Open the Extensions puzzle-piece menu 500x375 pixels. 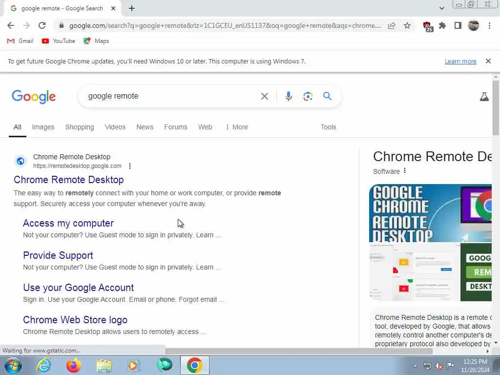pyautogui.click(x=442, y=25)
